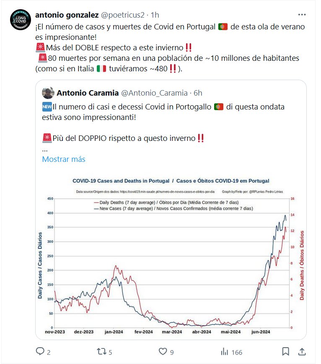Click the repost arrows icon
The image size is (321, 364).
(x=102, y=351)
